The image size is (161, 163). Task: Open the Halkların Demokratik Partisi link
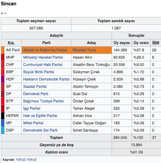[46, 79]
